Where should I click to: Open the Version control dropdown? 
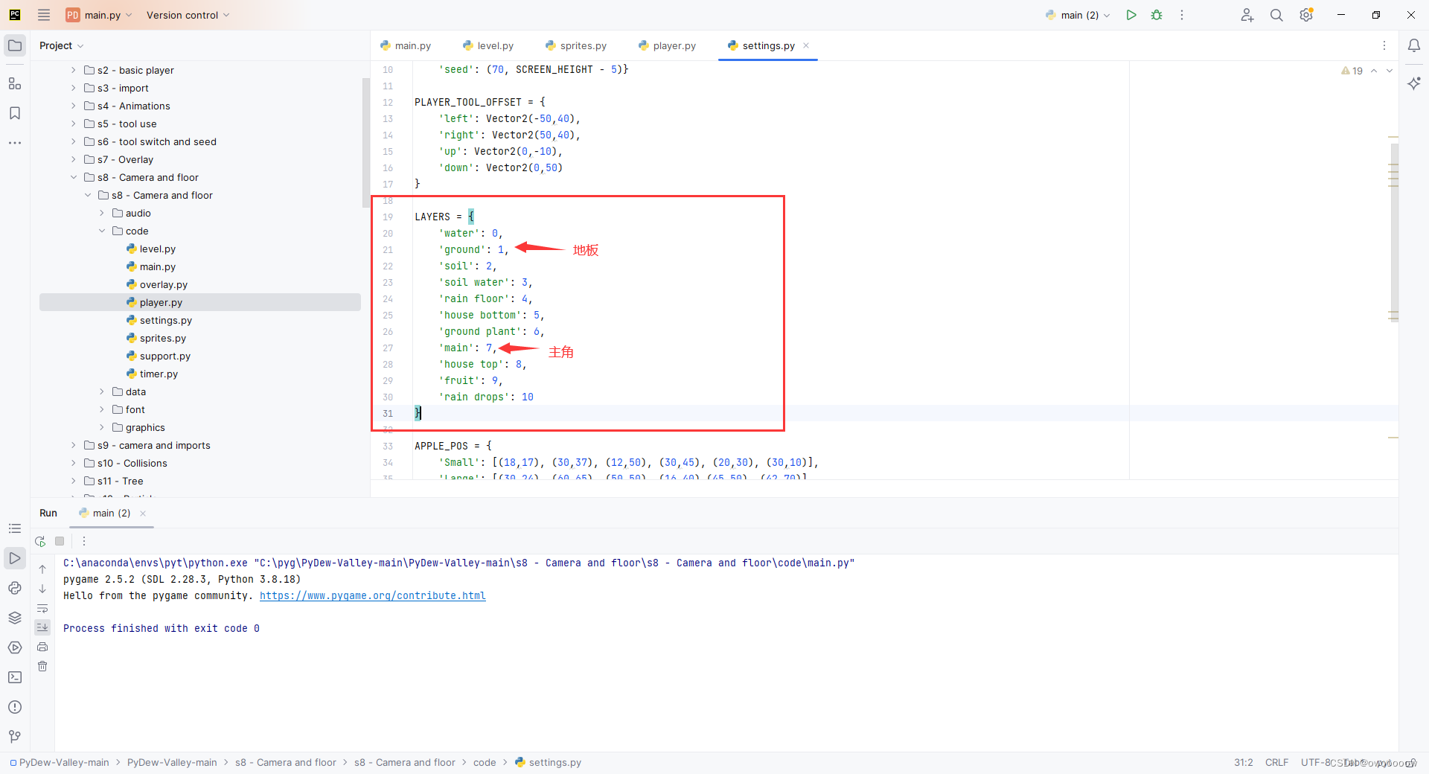point(188,15)
